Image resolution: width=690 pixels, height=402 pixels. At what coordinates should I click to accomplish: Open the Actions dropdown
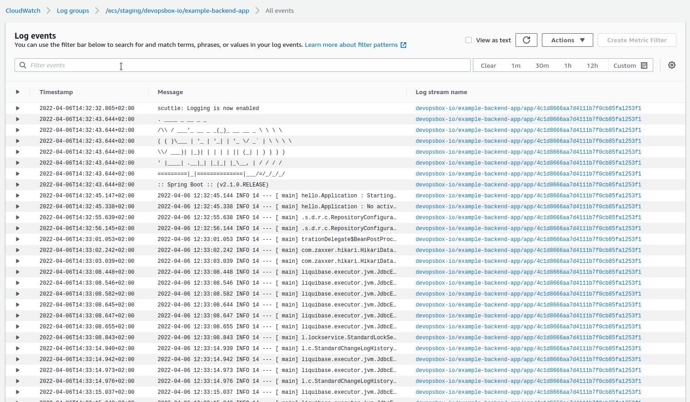[x=567, y=40]
